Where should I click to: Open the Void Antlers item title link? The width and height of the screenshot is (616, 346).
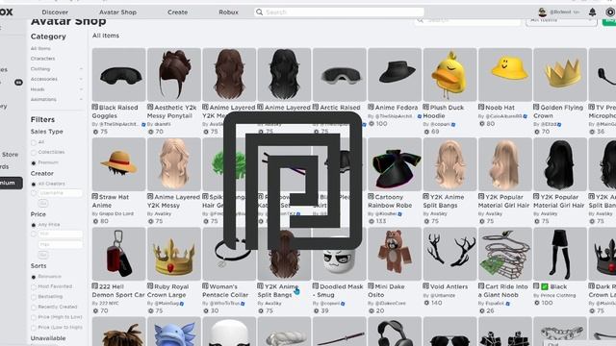449,286
